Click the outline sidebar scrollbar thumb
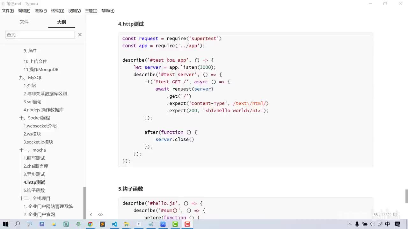The image size is (408, 229). (x=84, y=203)
